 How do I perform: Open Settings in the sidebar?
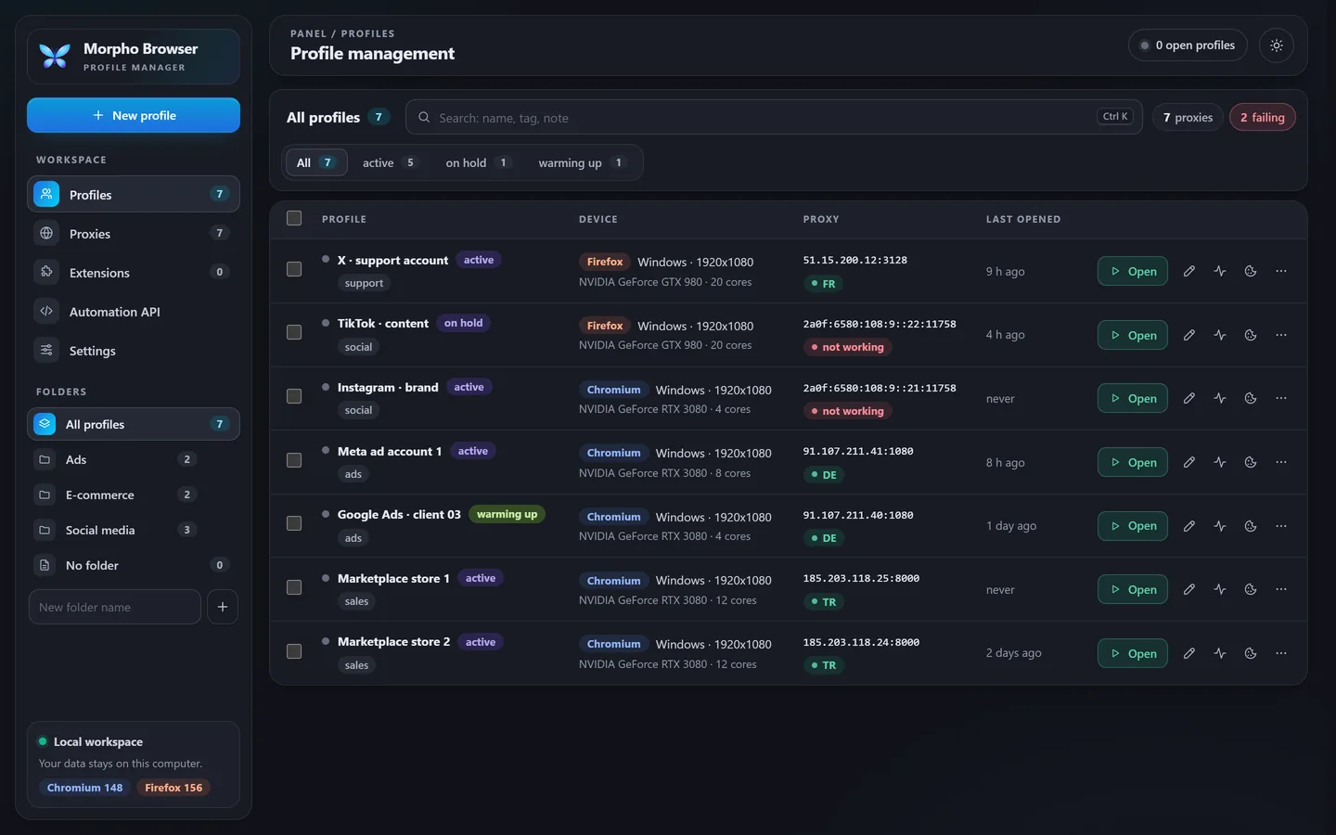(x=134, y=351)
